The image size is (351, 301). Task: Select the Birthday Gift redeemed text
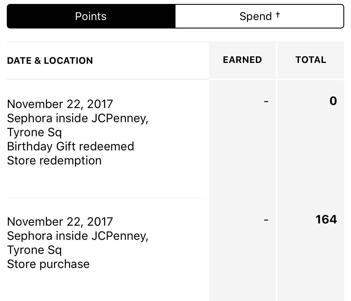(x=70, y=146)
